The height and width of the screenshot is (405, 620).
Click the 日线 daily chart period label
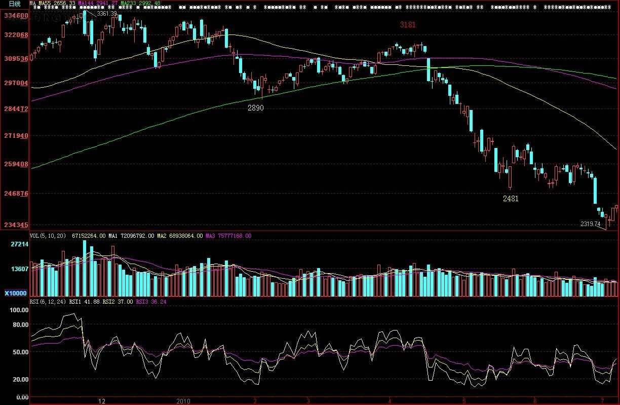pos(15,4)
